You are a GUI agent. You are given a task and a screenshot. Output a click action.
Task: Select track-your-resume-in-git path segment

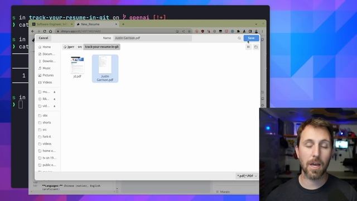pos(102,47)
